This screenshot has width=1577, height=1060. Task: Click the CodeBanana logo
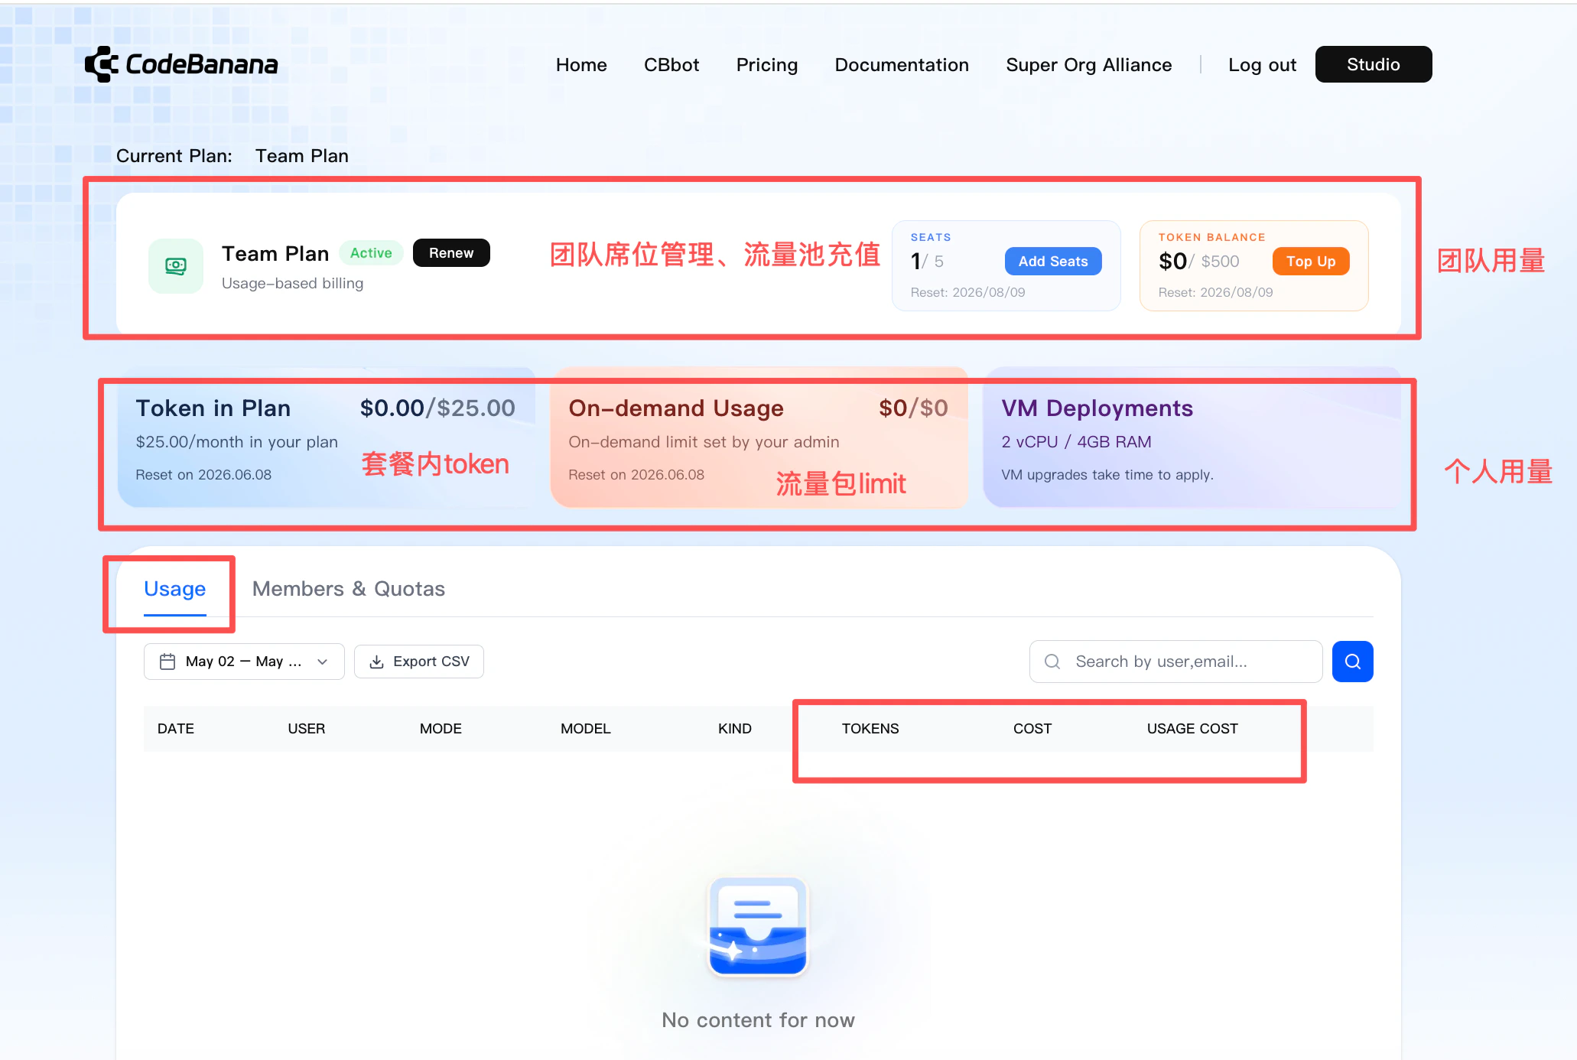tap(181, 64)
